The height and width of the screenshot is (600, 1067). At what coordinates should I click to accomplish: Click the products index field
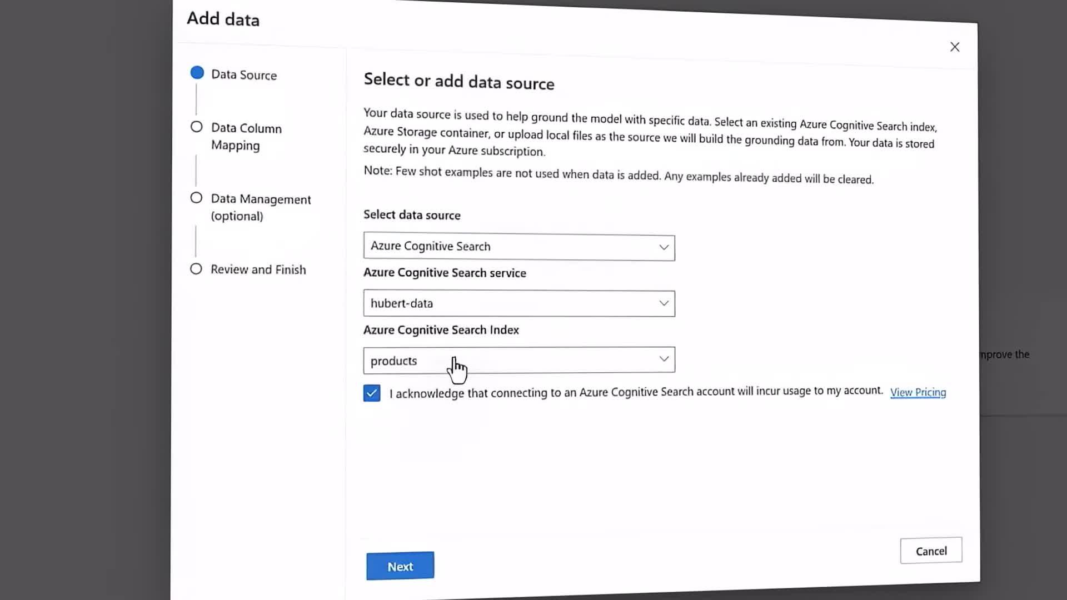[x=500, y=360]
